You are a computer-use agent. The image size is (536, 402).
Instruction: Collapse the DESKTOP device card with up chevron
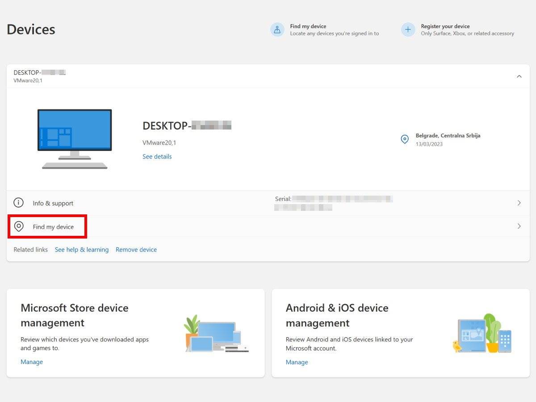tap(519, 76)
